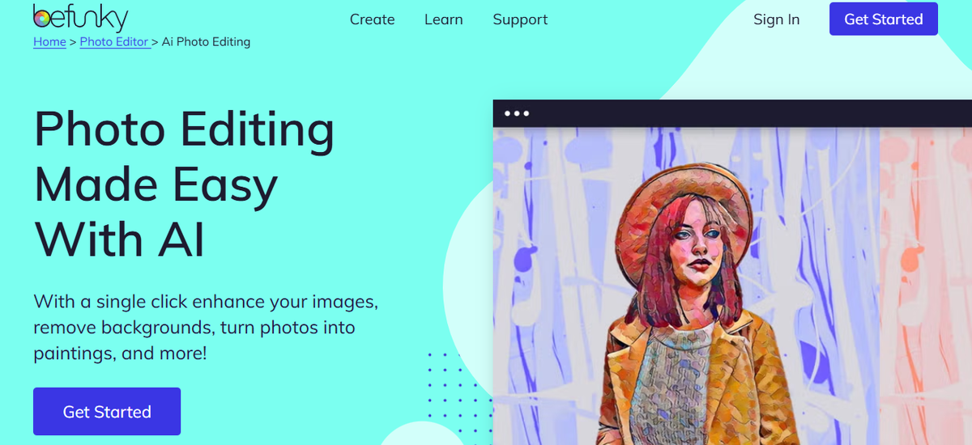Open the Photo Editor breadcrumb link
Viewport: 972px width, 445px height.
115,42
